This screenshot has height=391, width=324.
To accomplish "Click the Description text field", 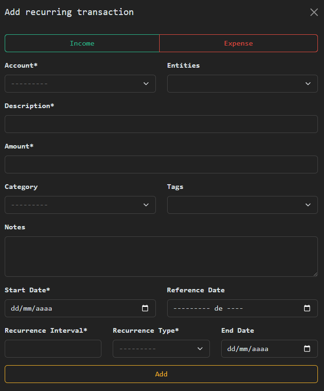I will pyautogui.click(x=161, y=124).
